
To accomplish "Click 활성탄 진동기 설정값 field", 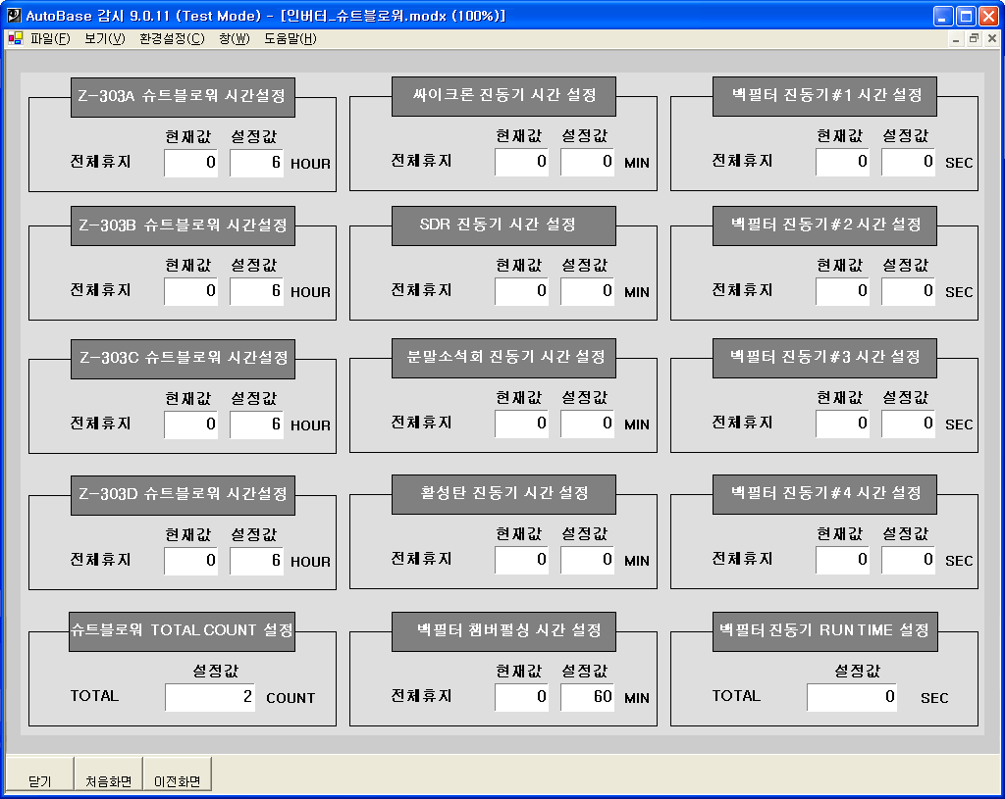I will [586, 560].
